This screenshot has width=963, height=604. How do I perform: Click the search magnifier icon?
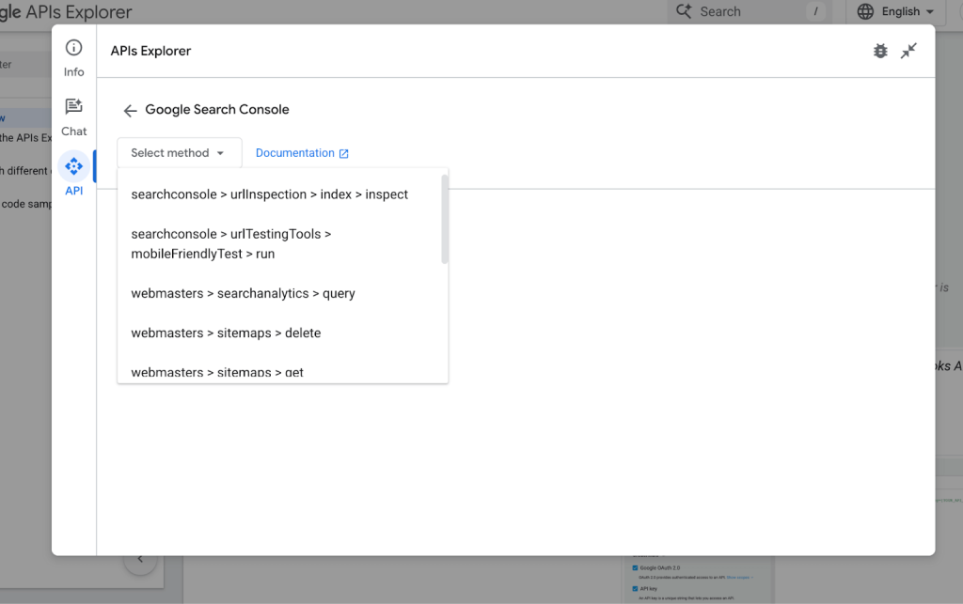(x=684, y=11)
